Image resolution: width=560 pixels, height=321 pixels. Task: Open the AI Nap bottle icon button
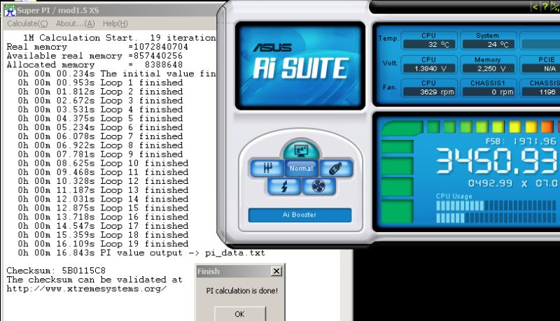coord(336,168)
